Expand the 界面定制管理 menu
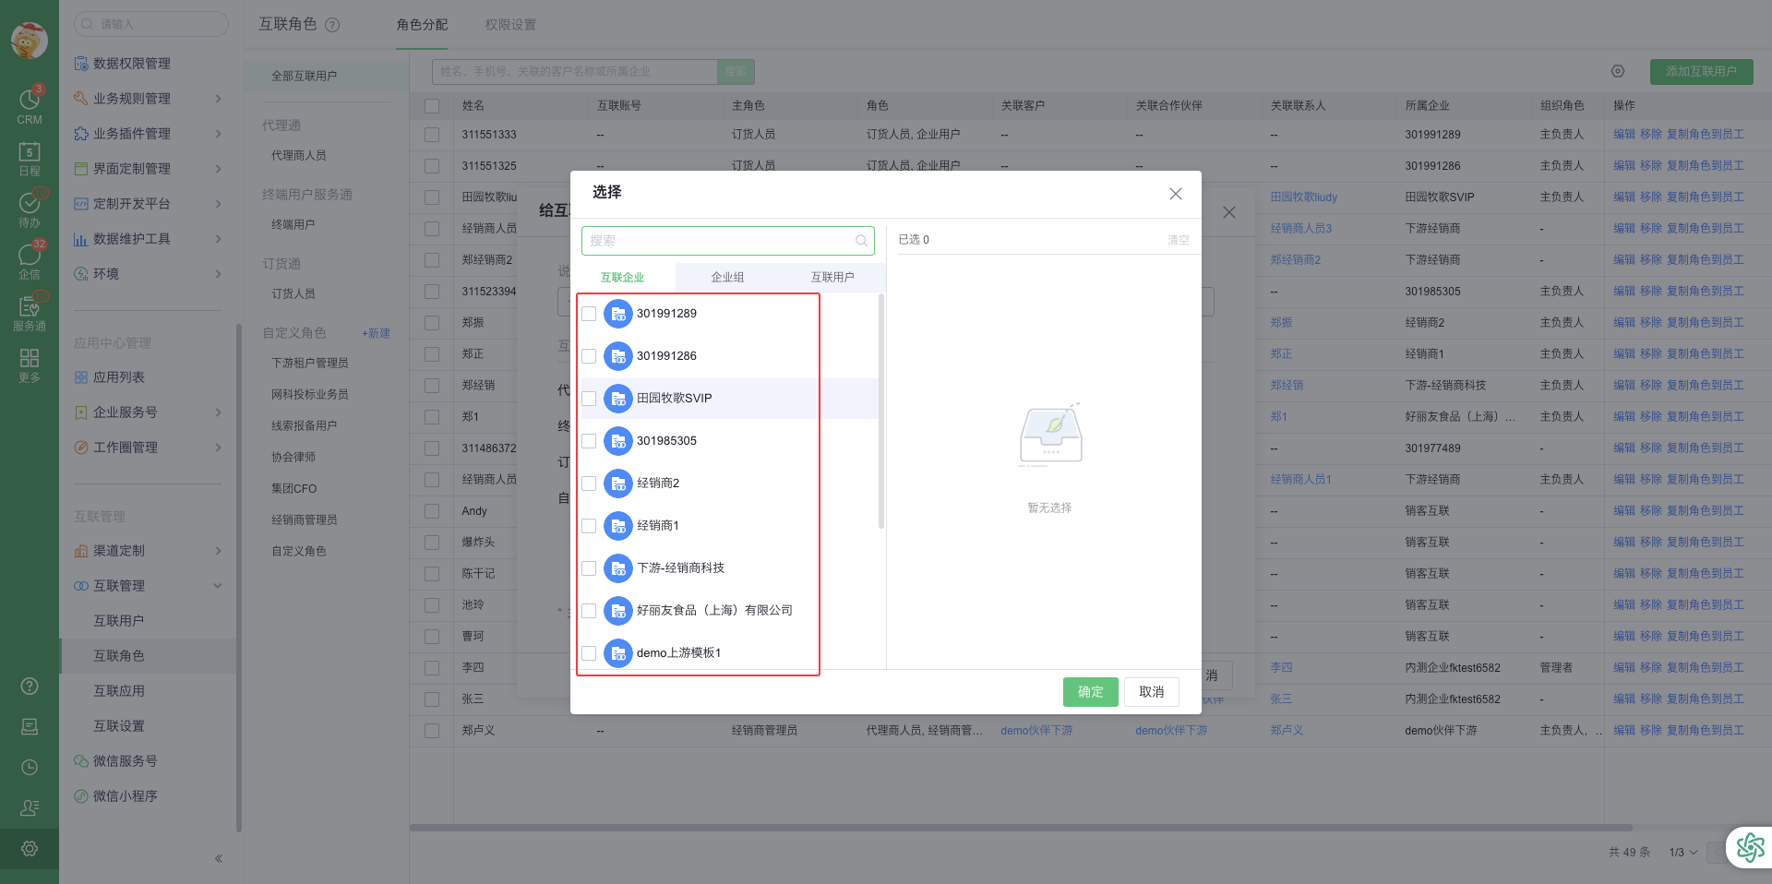 pyautogui.click(x=218, y=169)
